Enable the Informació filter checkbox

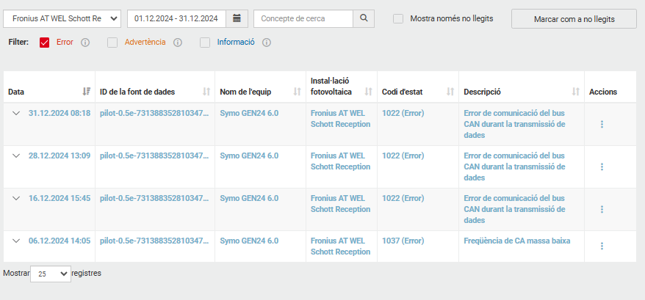click(205, 43)
